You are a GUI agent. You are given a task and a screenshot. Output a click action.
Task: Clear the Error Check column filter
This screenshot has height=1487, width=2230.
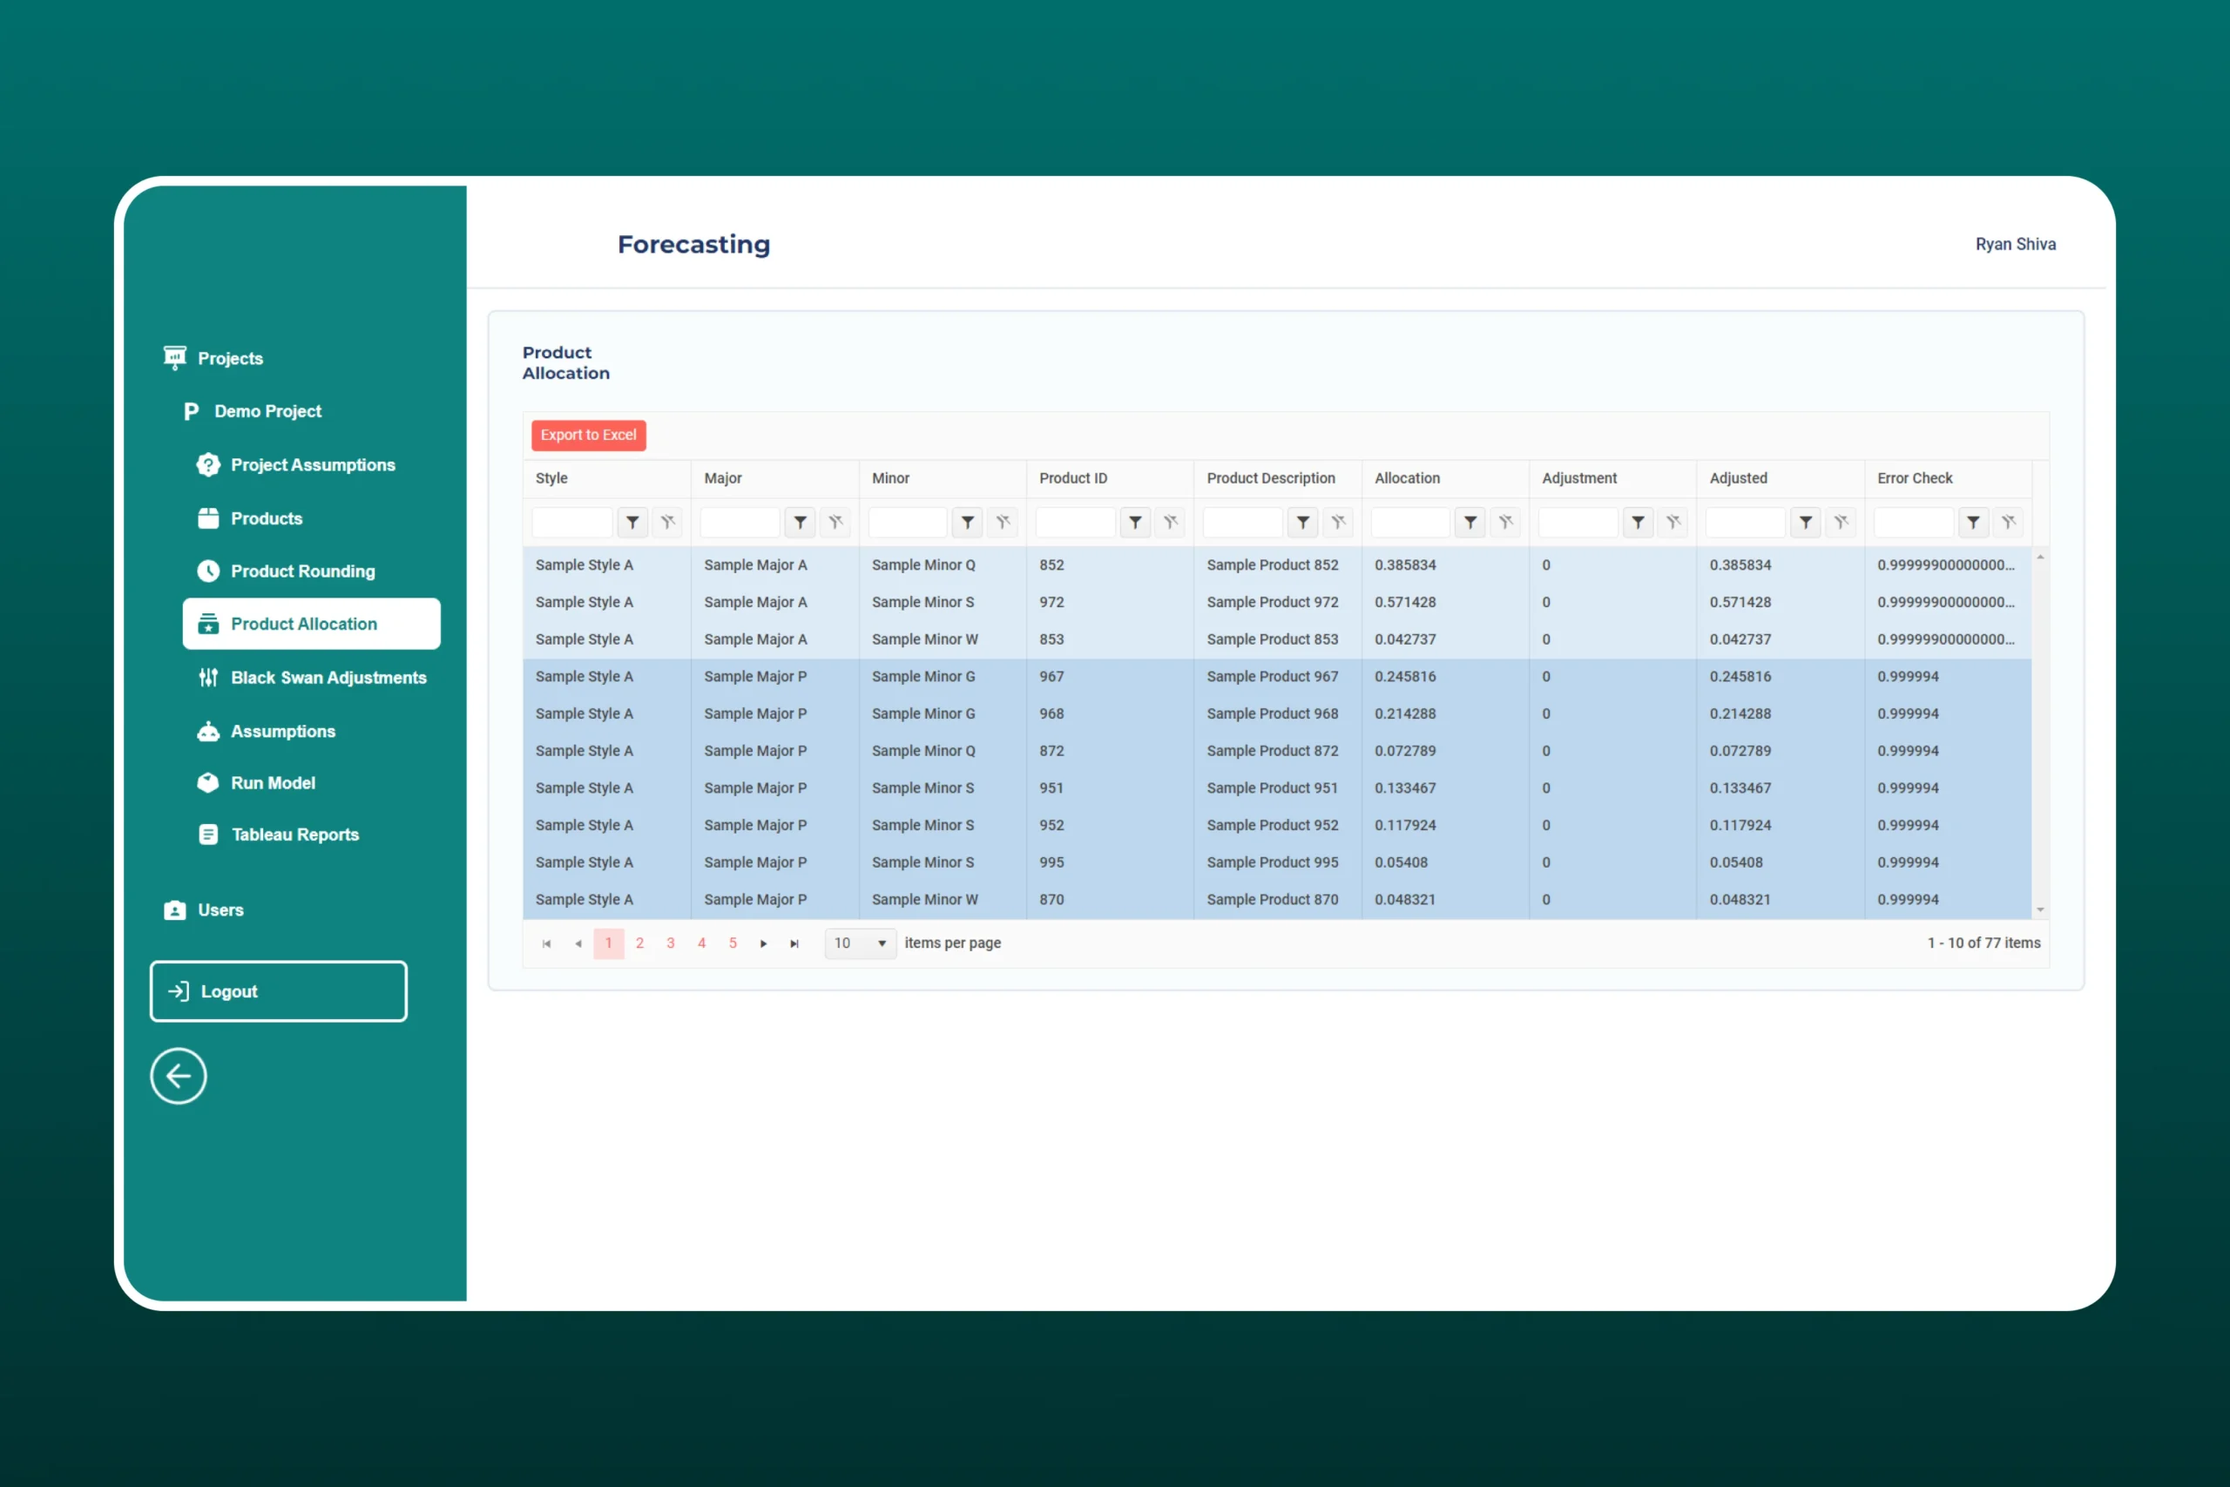[2008, 523]
